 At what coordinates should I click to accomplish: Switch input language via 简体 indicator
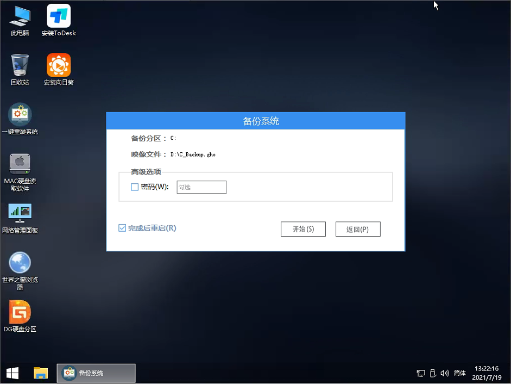click(460, 373)
